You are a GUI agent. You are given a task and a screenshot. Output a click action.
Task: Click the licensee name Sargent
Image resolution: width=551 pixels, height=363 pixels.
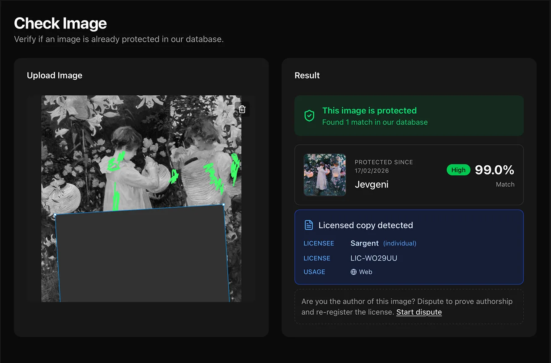coord(364,243)
